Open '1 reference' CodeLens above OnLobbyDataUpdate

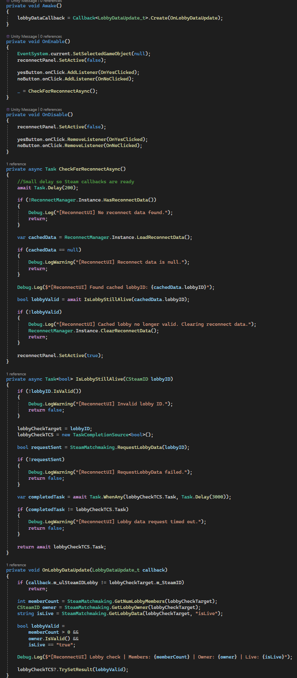pos(16,565)
